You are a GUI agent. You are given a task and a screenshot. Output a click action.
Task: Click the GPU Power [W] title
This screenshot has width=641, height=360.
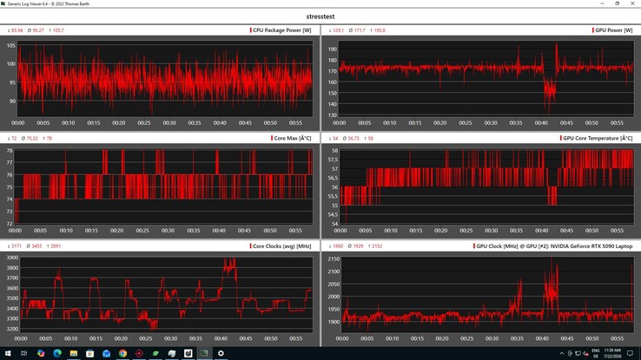tap(614, 30)
